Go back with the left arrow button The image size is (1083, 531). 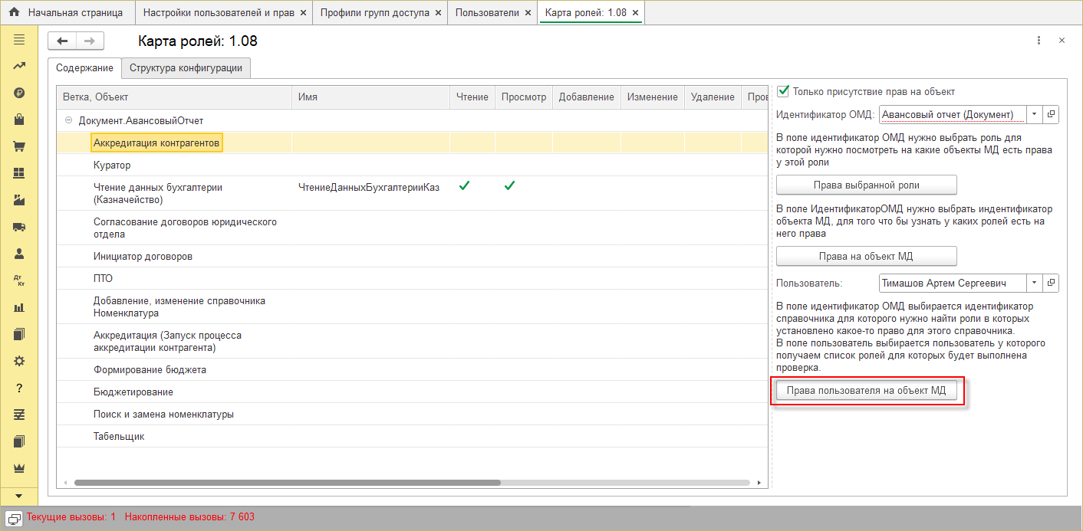(x=62, y=41)
